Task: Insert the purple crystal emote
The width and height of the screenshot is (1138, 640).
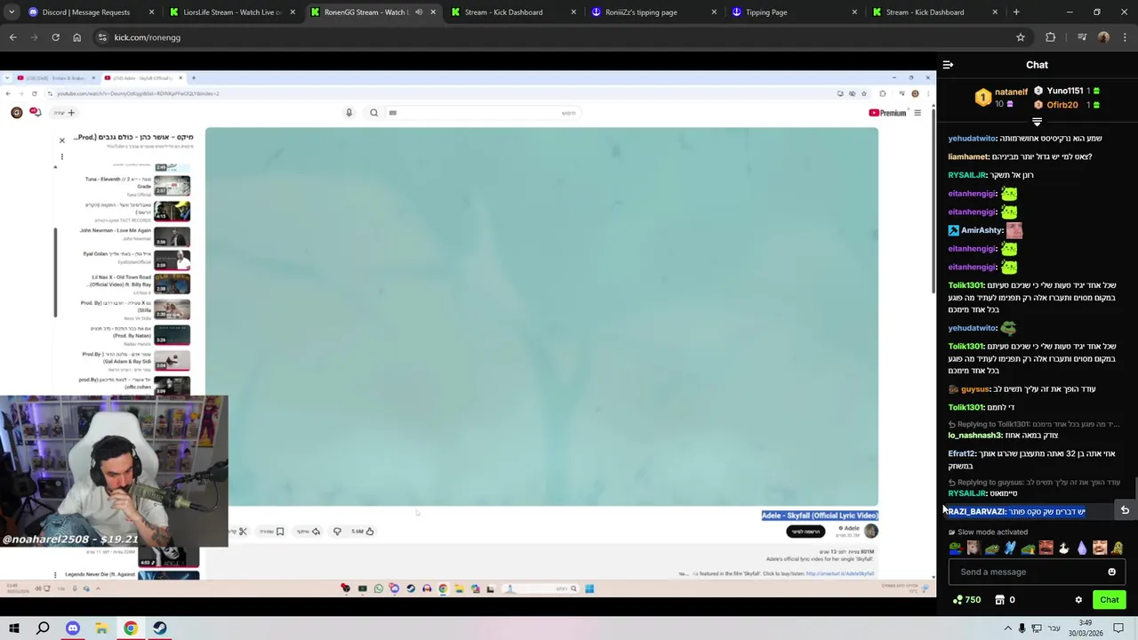Action: pyautogui.click(x=1082, y=548)
